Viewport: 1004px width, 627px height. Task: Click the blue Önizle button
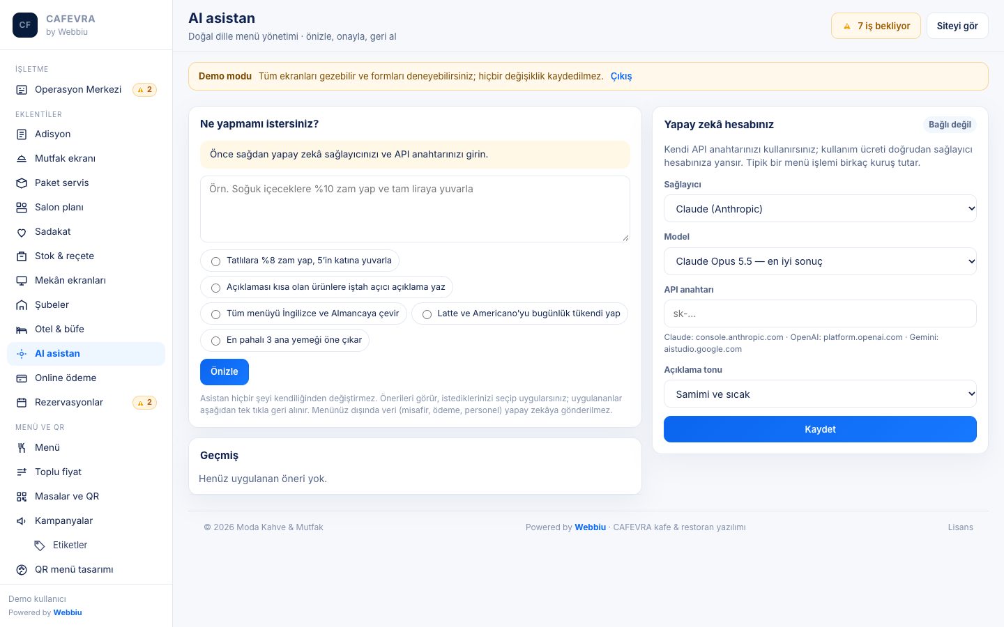pos(225,372)
